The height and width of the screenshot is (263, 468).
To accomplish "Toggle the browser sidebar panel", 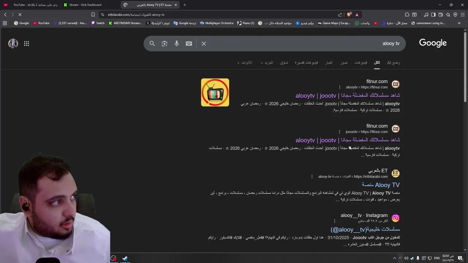I will click(x=433, y=15).
